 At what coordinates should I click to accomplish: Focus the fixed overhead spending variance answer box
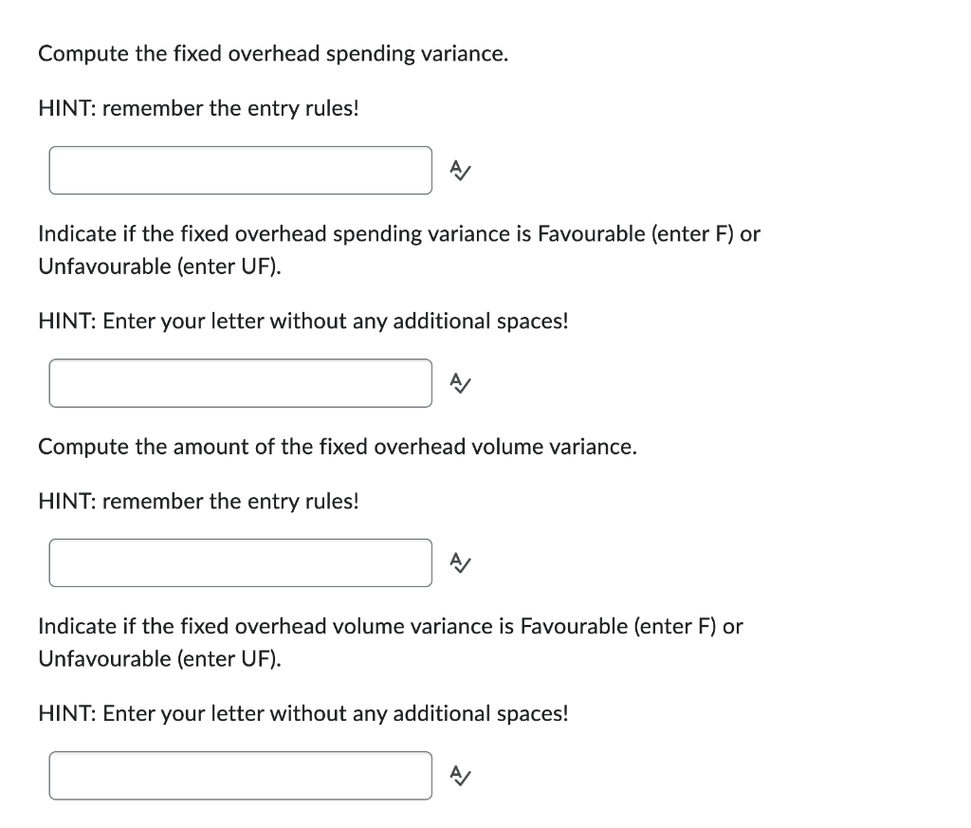241,171
